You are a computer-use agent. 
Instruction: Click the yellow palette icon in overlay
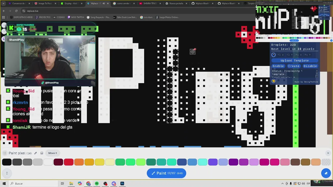273,81
